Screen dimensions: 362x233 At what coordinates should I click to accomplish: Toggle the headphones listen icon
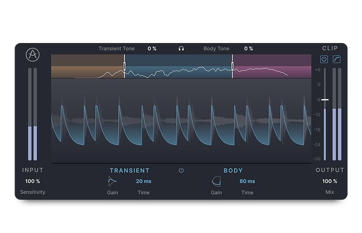pos(181,48)
